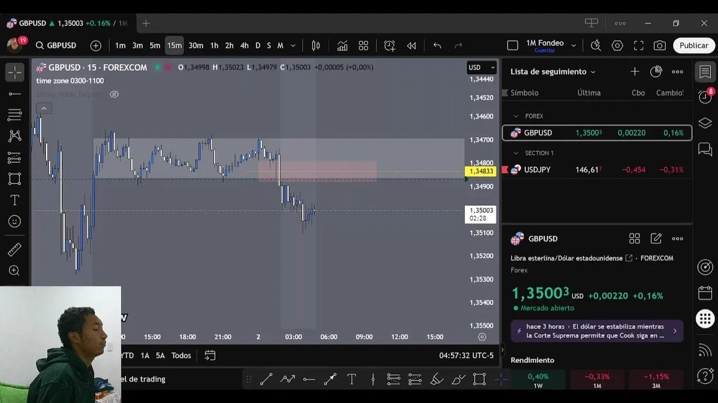
Task: Collapse the SECTION 1 watchlist group
Action: 516,153
